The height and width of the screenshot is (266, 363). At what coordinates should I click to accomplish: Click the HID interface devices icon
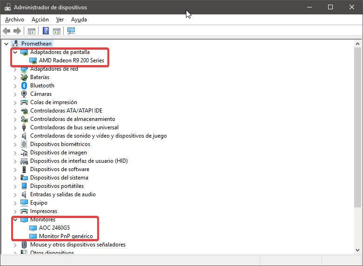pos(24,161)
